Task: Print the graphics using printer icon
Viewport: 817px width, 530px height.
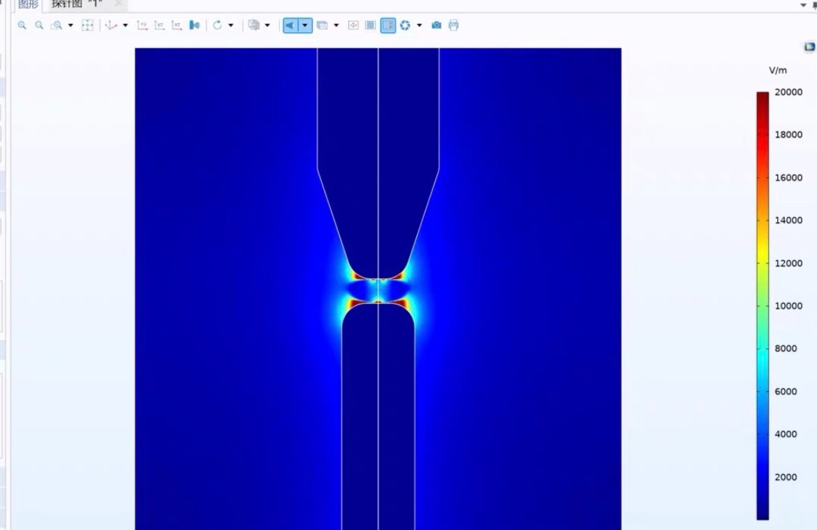Action: 454,25
